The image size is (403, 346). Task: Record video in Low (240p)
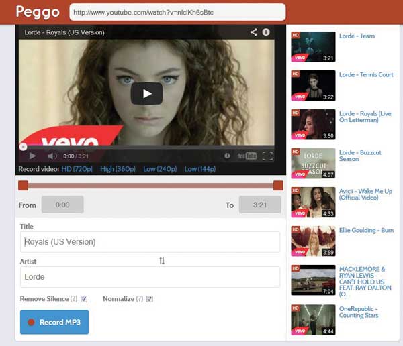(160, 169)
